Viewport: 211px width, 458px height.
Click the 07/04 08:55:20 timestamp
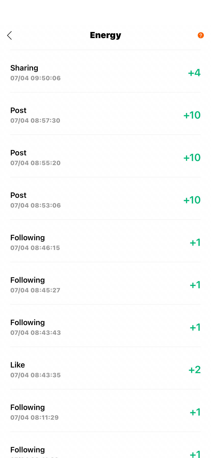coord(35,163)
